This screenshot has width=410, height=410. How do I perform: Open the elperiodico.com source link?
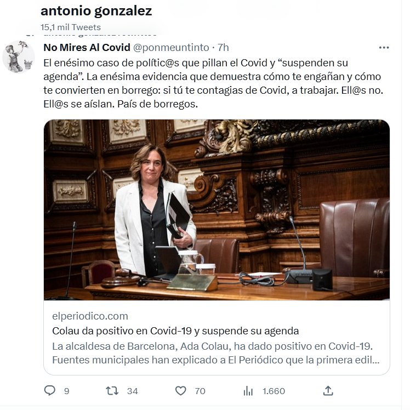(x=90, y=316)
